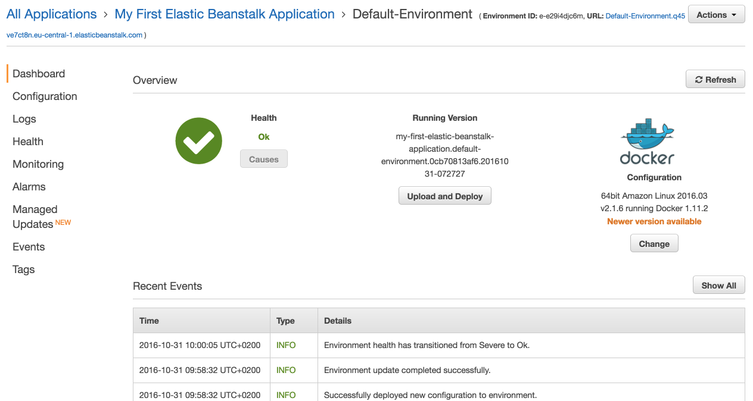This screenshot has width=753, height=401.
Task: Click the Recent Events heading
Action: 167,286
